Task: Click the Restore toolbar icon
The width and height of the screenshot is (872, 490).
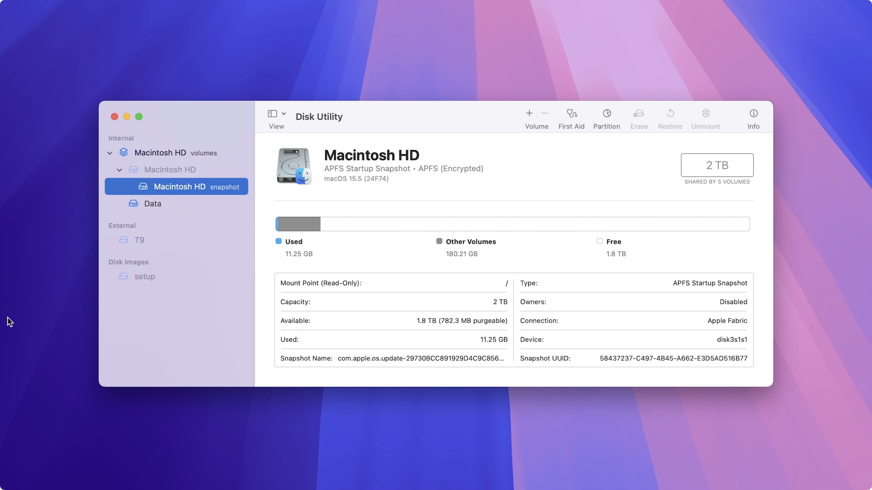Action: click(670, 113)
